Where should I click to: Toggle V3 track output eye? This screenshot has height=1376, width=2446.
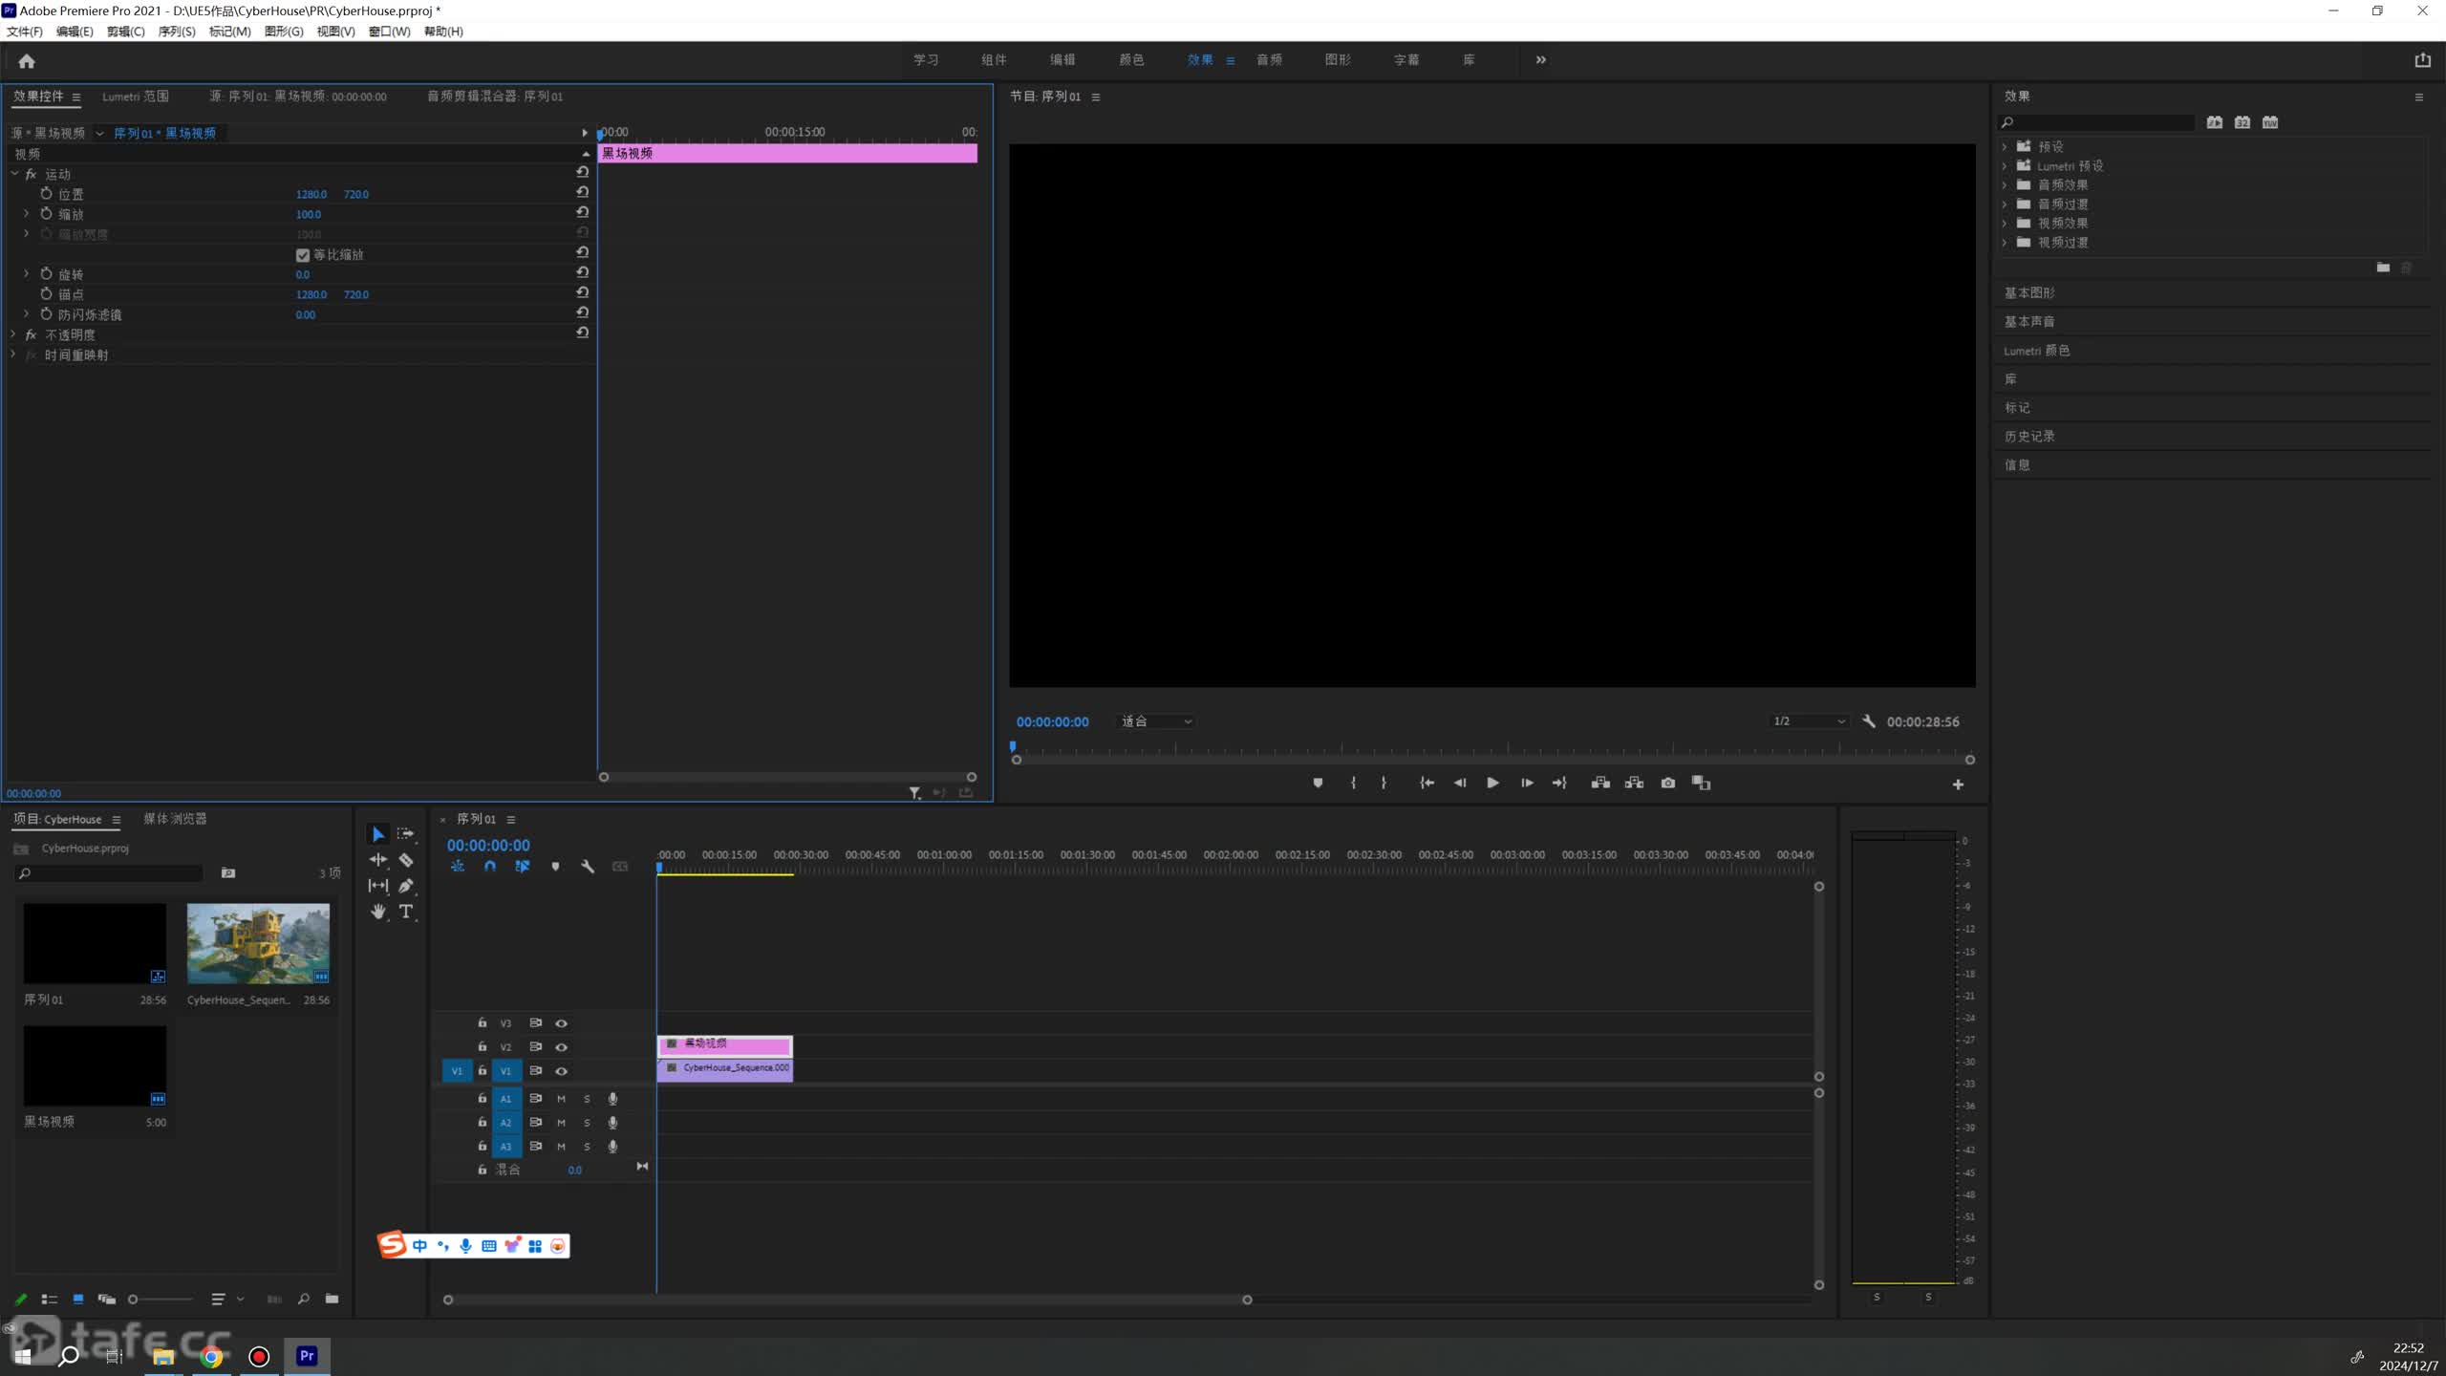(x=562, y=1023)
